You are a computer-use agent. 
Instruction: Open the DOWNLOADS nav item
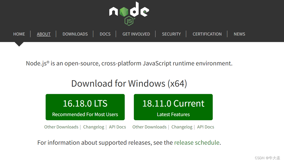(x=75, y=34)
